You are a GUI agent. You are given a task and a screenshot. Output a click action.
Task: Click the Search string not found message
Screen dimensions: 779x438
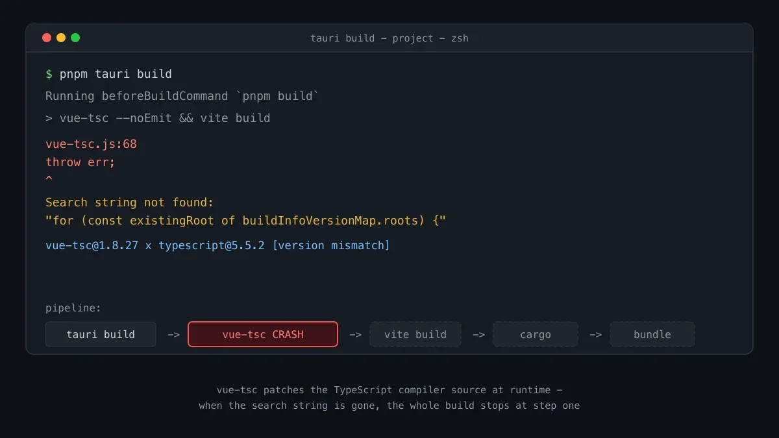pos(129,202)
